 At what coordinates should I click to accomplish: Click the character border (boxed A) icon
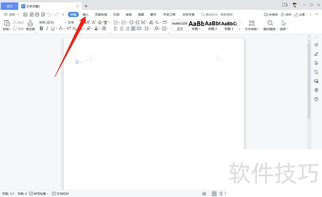tap(104, 28)
